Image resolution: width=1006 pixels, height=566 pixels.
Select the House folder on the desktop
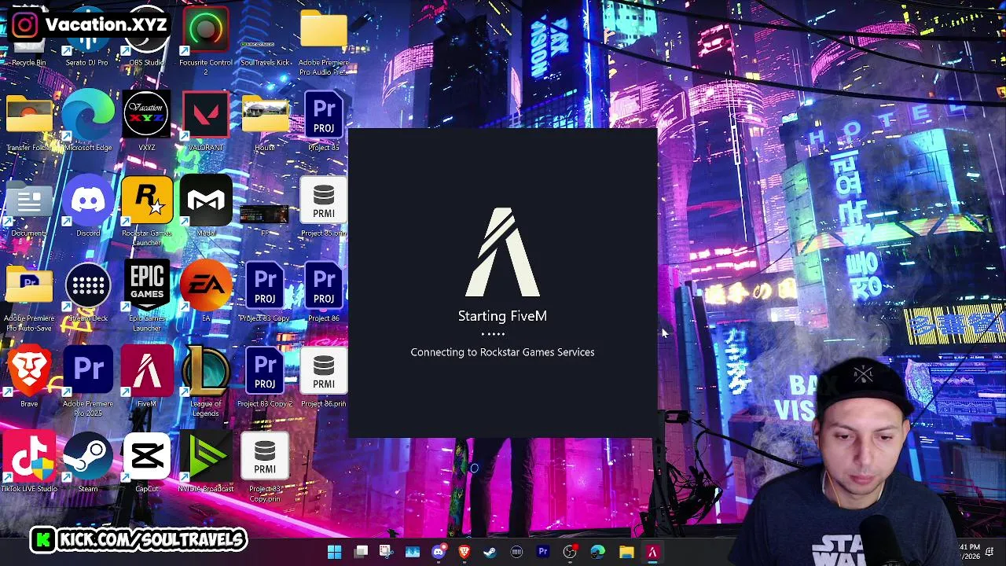(x=265, y=122)
